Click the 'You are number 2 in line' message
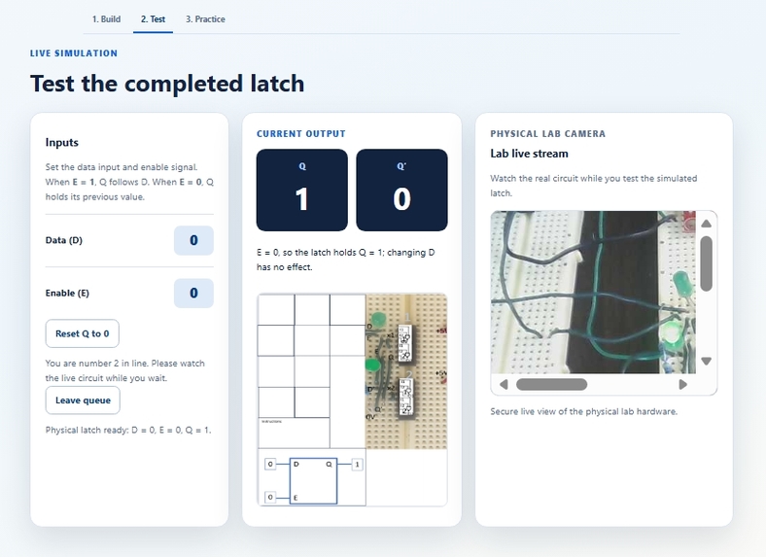The height and width of the screenshot is (557, 766). coord(125,370)
